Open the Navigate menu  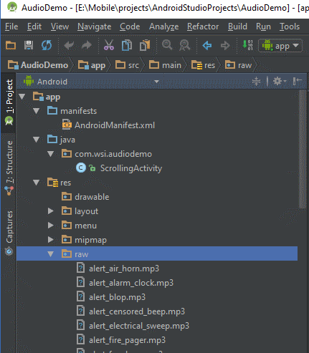(94, 26)
